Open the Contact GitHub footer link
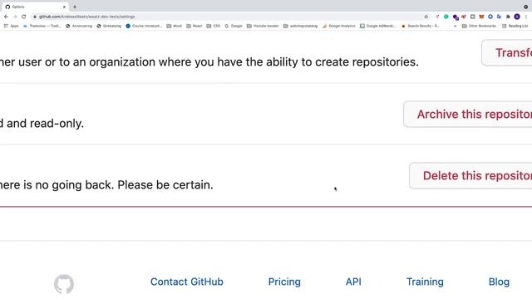This screenshot has width=532, height=299. tap(186, 282)
